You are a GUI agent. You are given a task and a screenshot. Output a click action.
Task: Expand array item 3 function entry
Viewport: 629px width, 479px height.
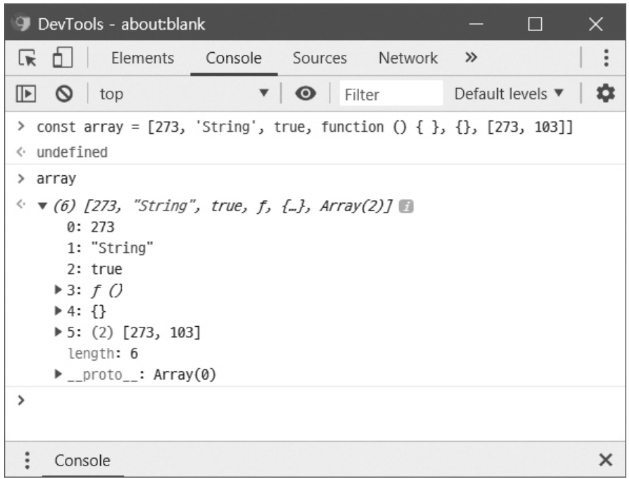(60, 291)
